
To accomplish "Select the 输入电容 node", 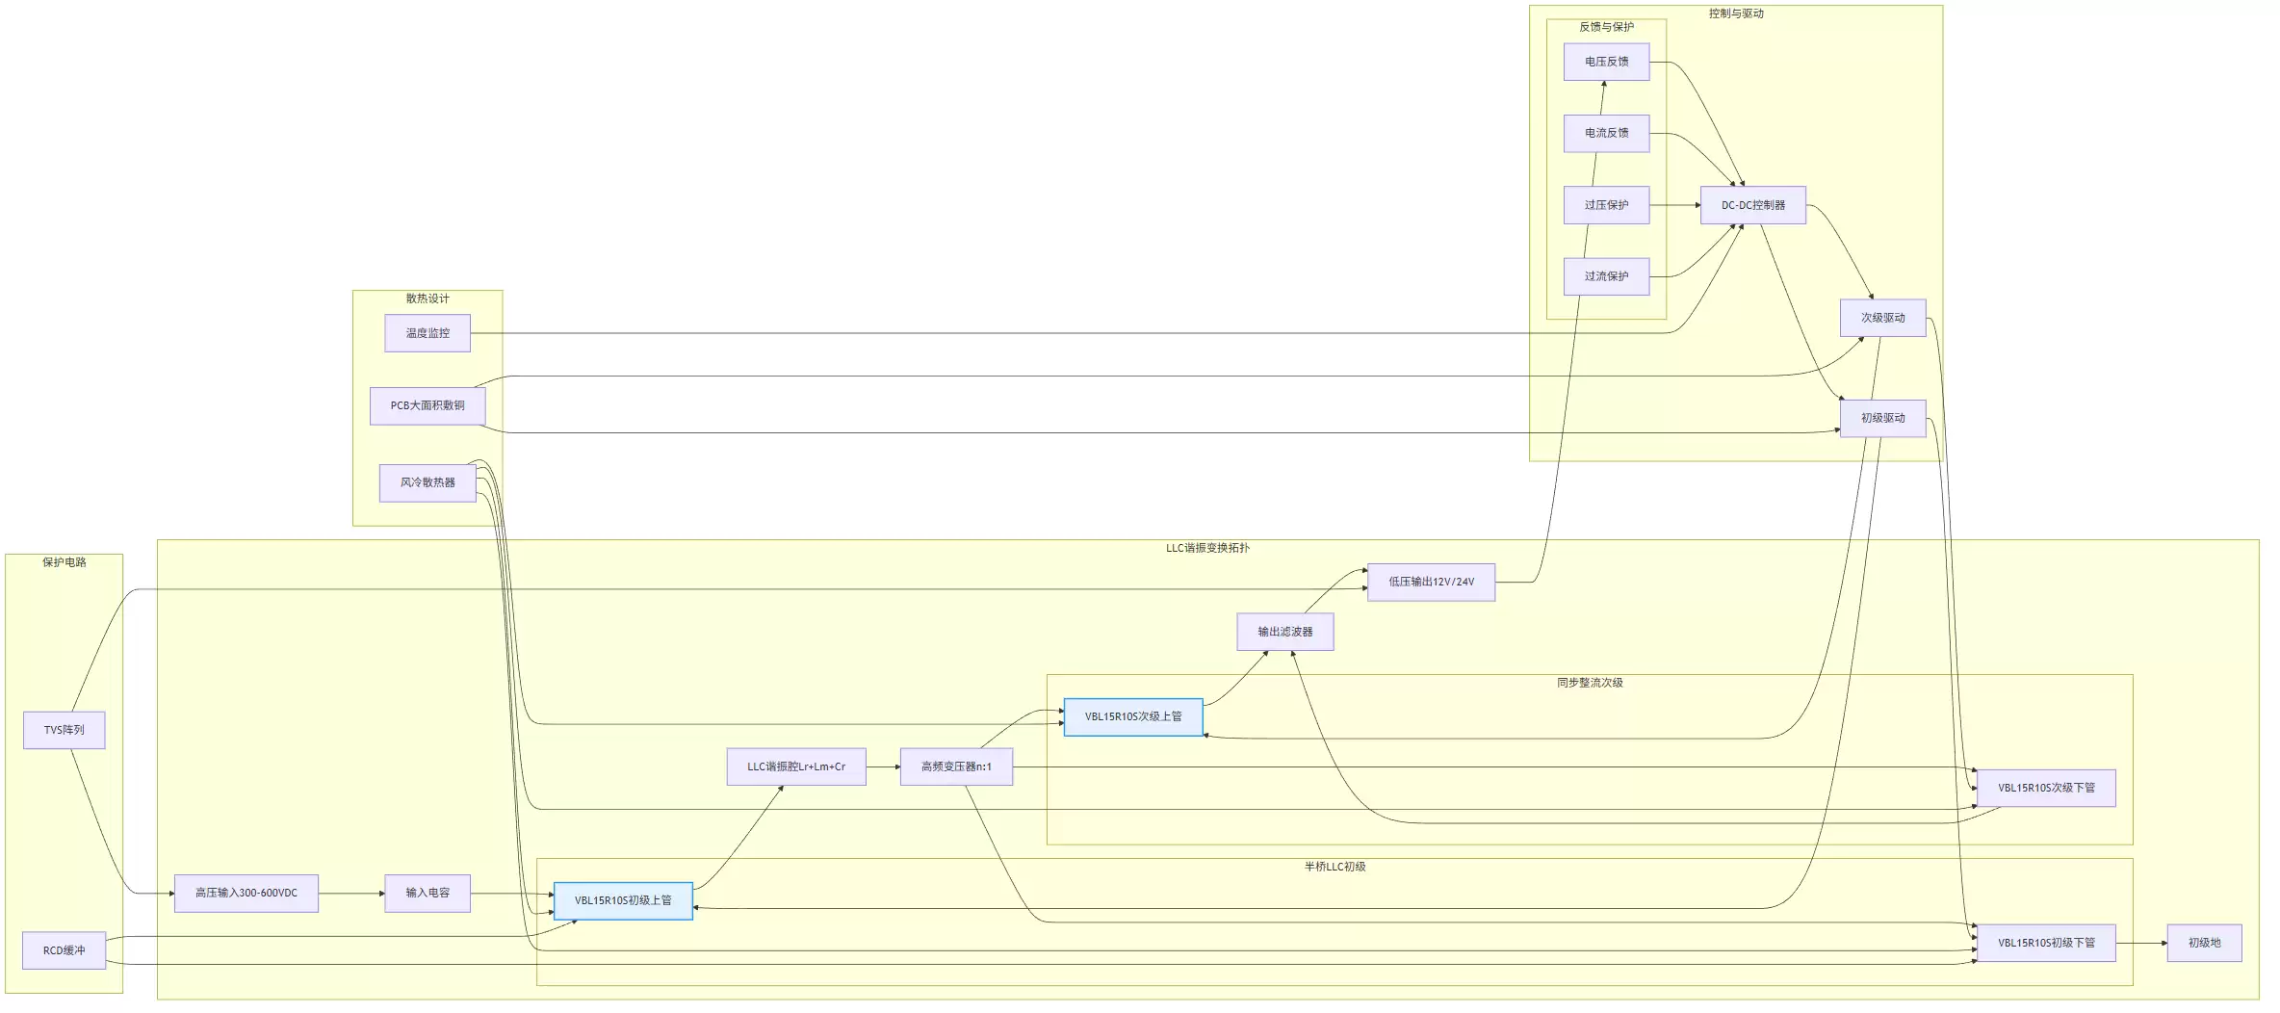I will click(x=427, y=893).
